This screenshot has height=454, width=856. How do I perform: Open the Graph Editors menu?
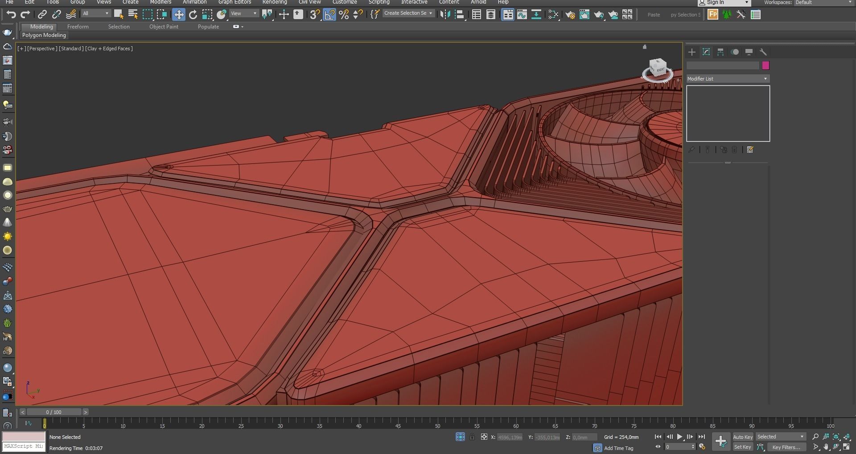[x=235, y=2]
